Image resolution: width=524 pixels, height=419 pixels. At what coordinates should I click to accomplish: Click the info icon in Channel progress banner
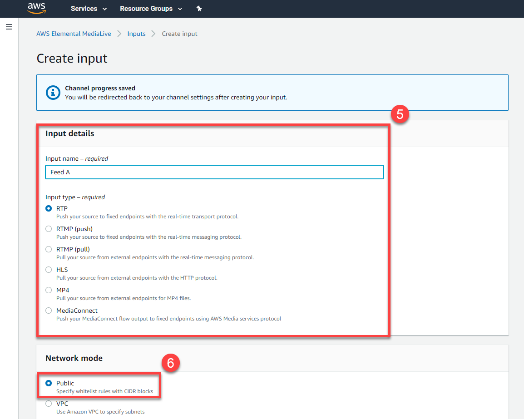53,93
